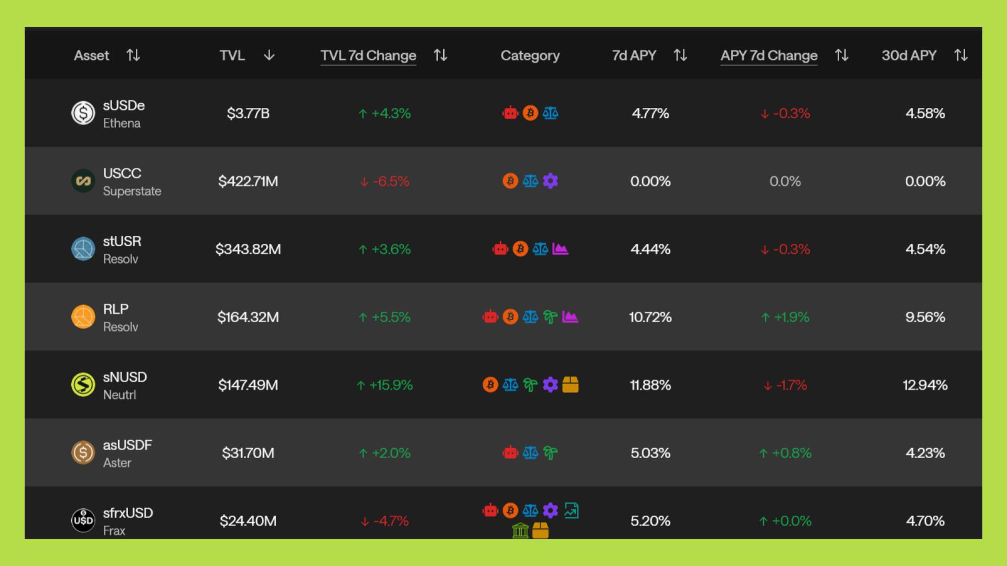Screen dimensions: 1007x566
Task: Click the stUSR Resolv blue logo
Action: 83,249
